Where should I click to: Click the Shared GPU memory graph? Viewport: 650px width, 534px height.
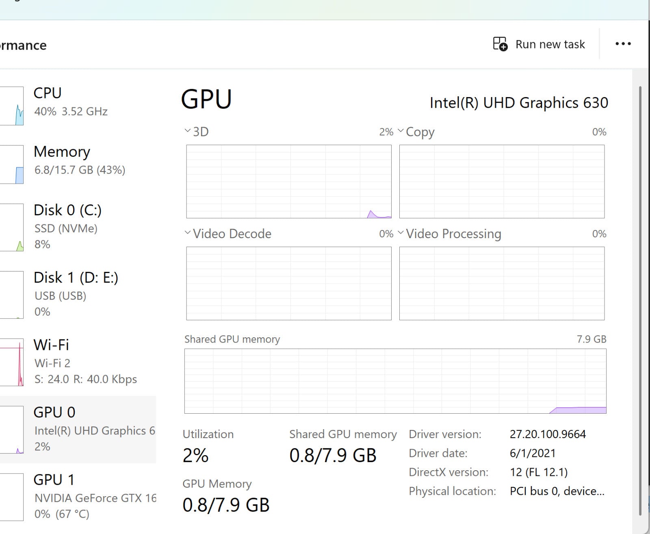(395, 381)
